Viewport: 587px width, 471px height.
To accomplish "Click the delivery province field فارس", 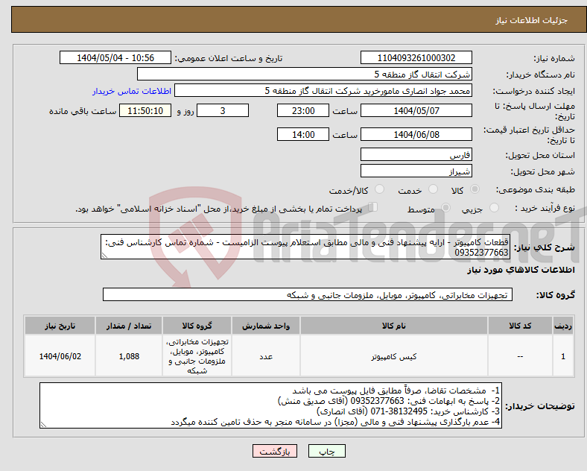I will pos(416,154).
